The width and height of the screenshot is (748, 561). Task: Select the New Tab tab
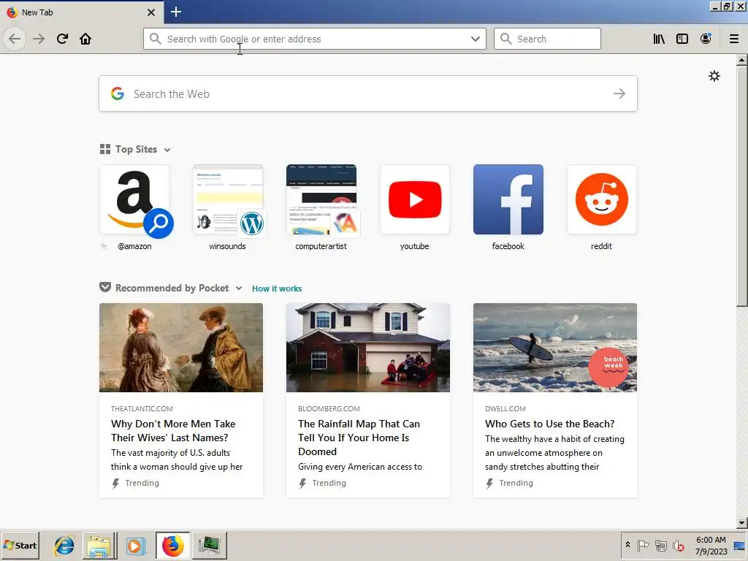(81, 12)
